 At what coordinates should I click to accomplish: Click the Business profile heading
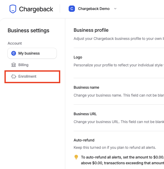(x=91, y=30)
